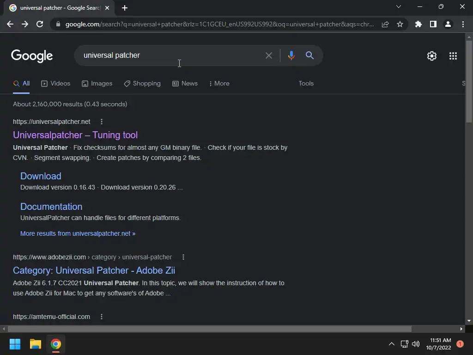Open the search Tools options
The width and height of the screenshot is (473, 355).
306,83
